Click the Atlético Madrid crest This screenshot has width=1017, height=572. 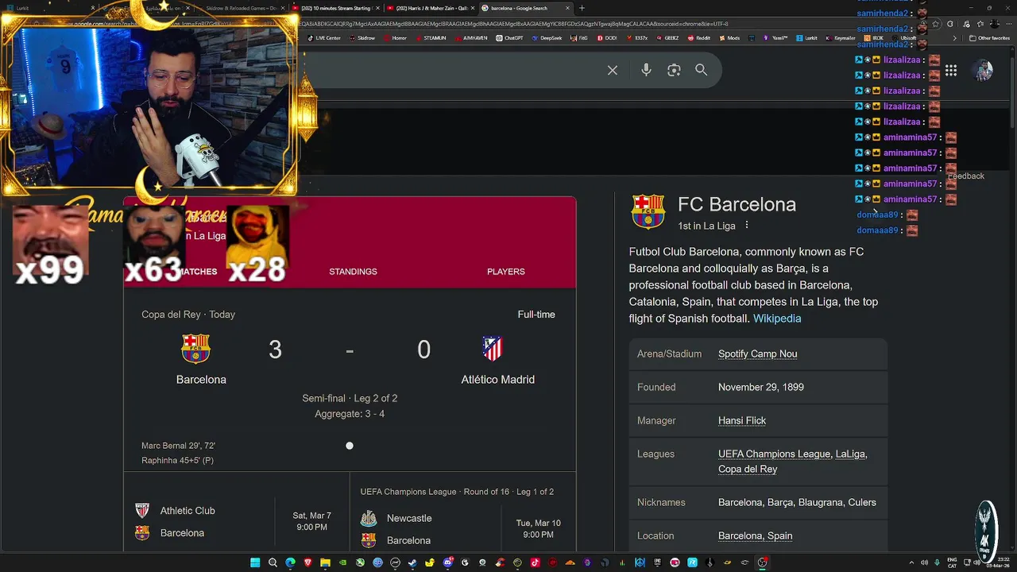coord(493,349)
